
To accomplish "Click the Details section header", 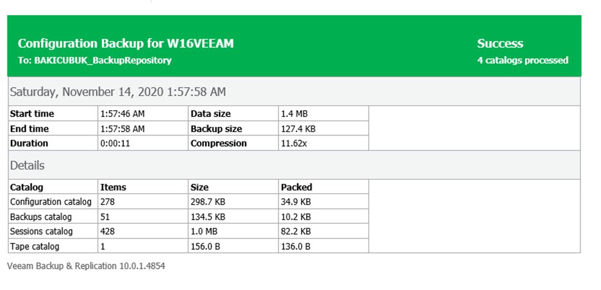I will tap(27, 165).
